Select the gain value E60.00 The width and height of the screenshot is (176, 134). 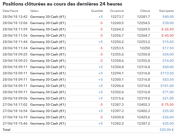point(168,67)
